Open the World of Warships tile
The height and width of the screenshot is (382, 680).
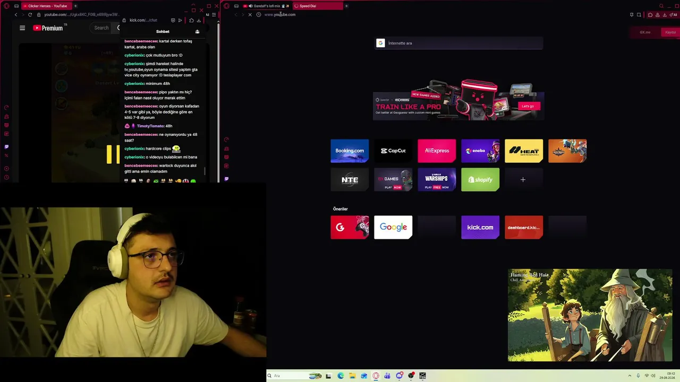(x=437, y=180)
